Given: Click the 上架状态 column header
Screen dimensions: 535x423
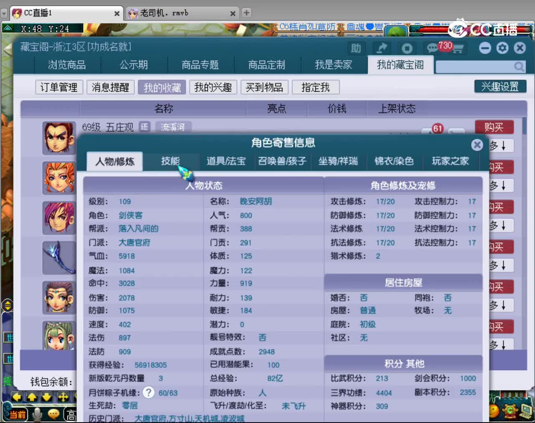Looking at the screenshot, I should coord(397,108).
